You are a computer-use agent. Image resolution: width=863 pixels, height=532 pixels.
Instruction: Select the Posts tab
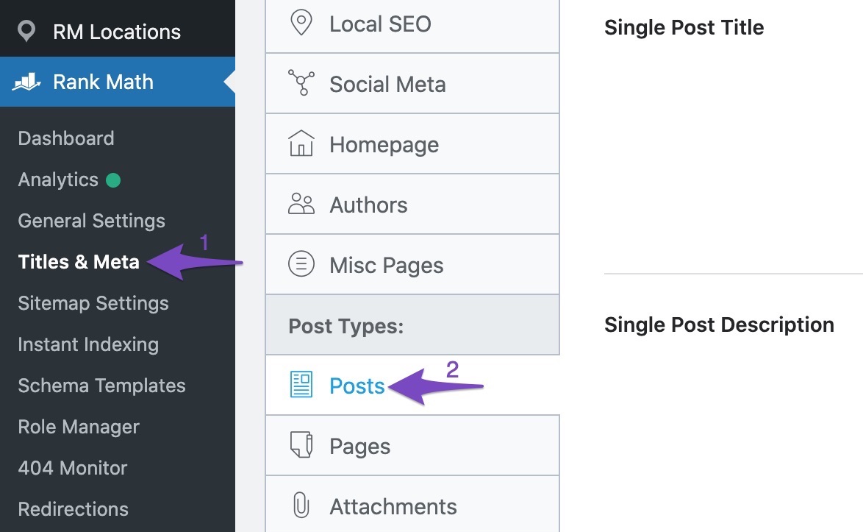(412, 385)
